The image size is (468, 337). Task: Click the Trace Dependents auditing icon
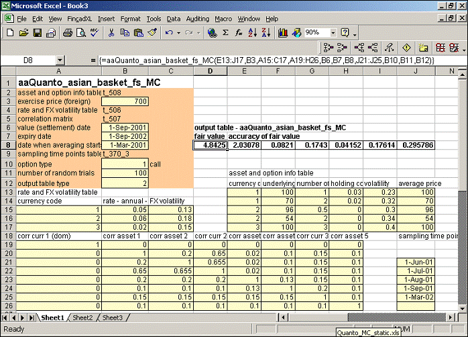[359, 48]
